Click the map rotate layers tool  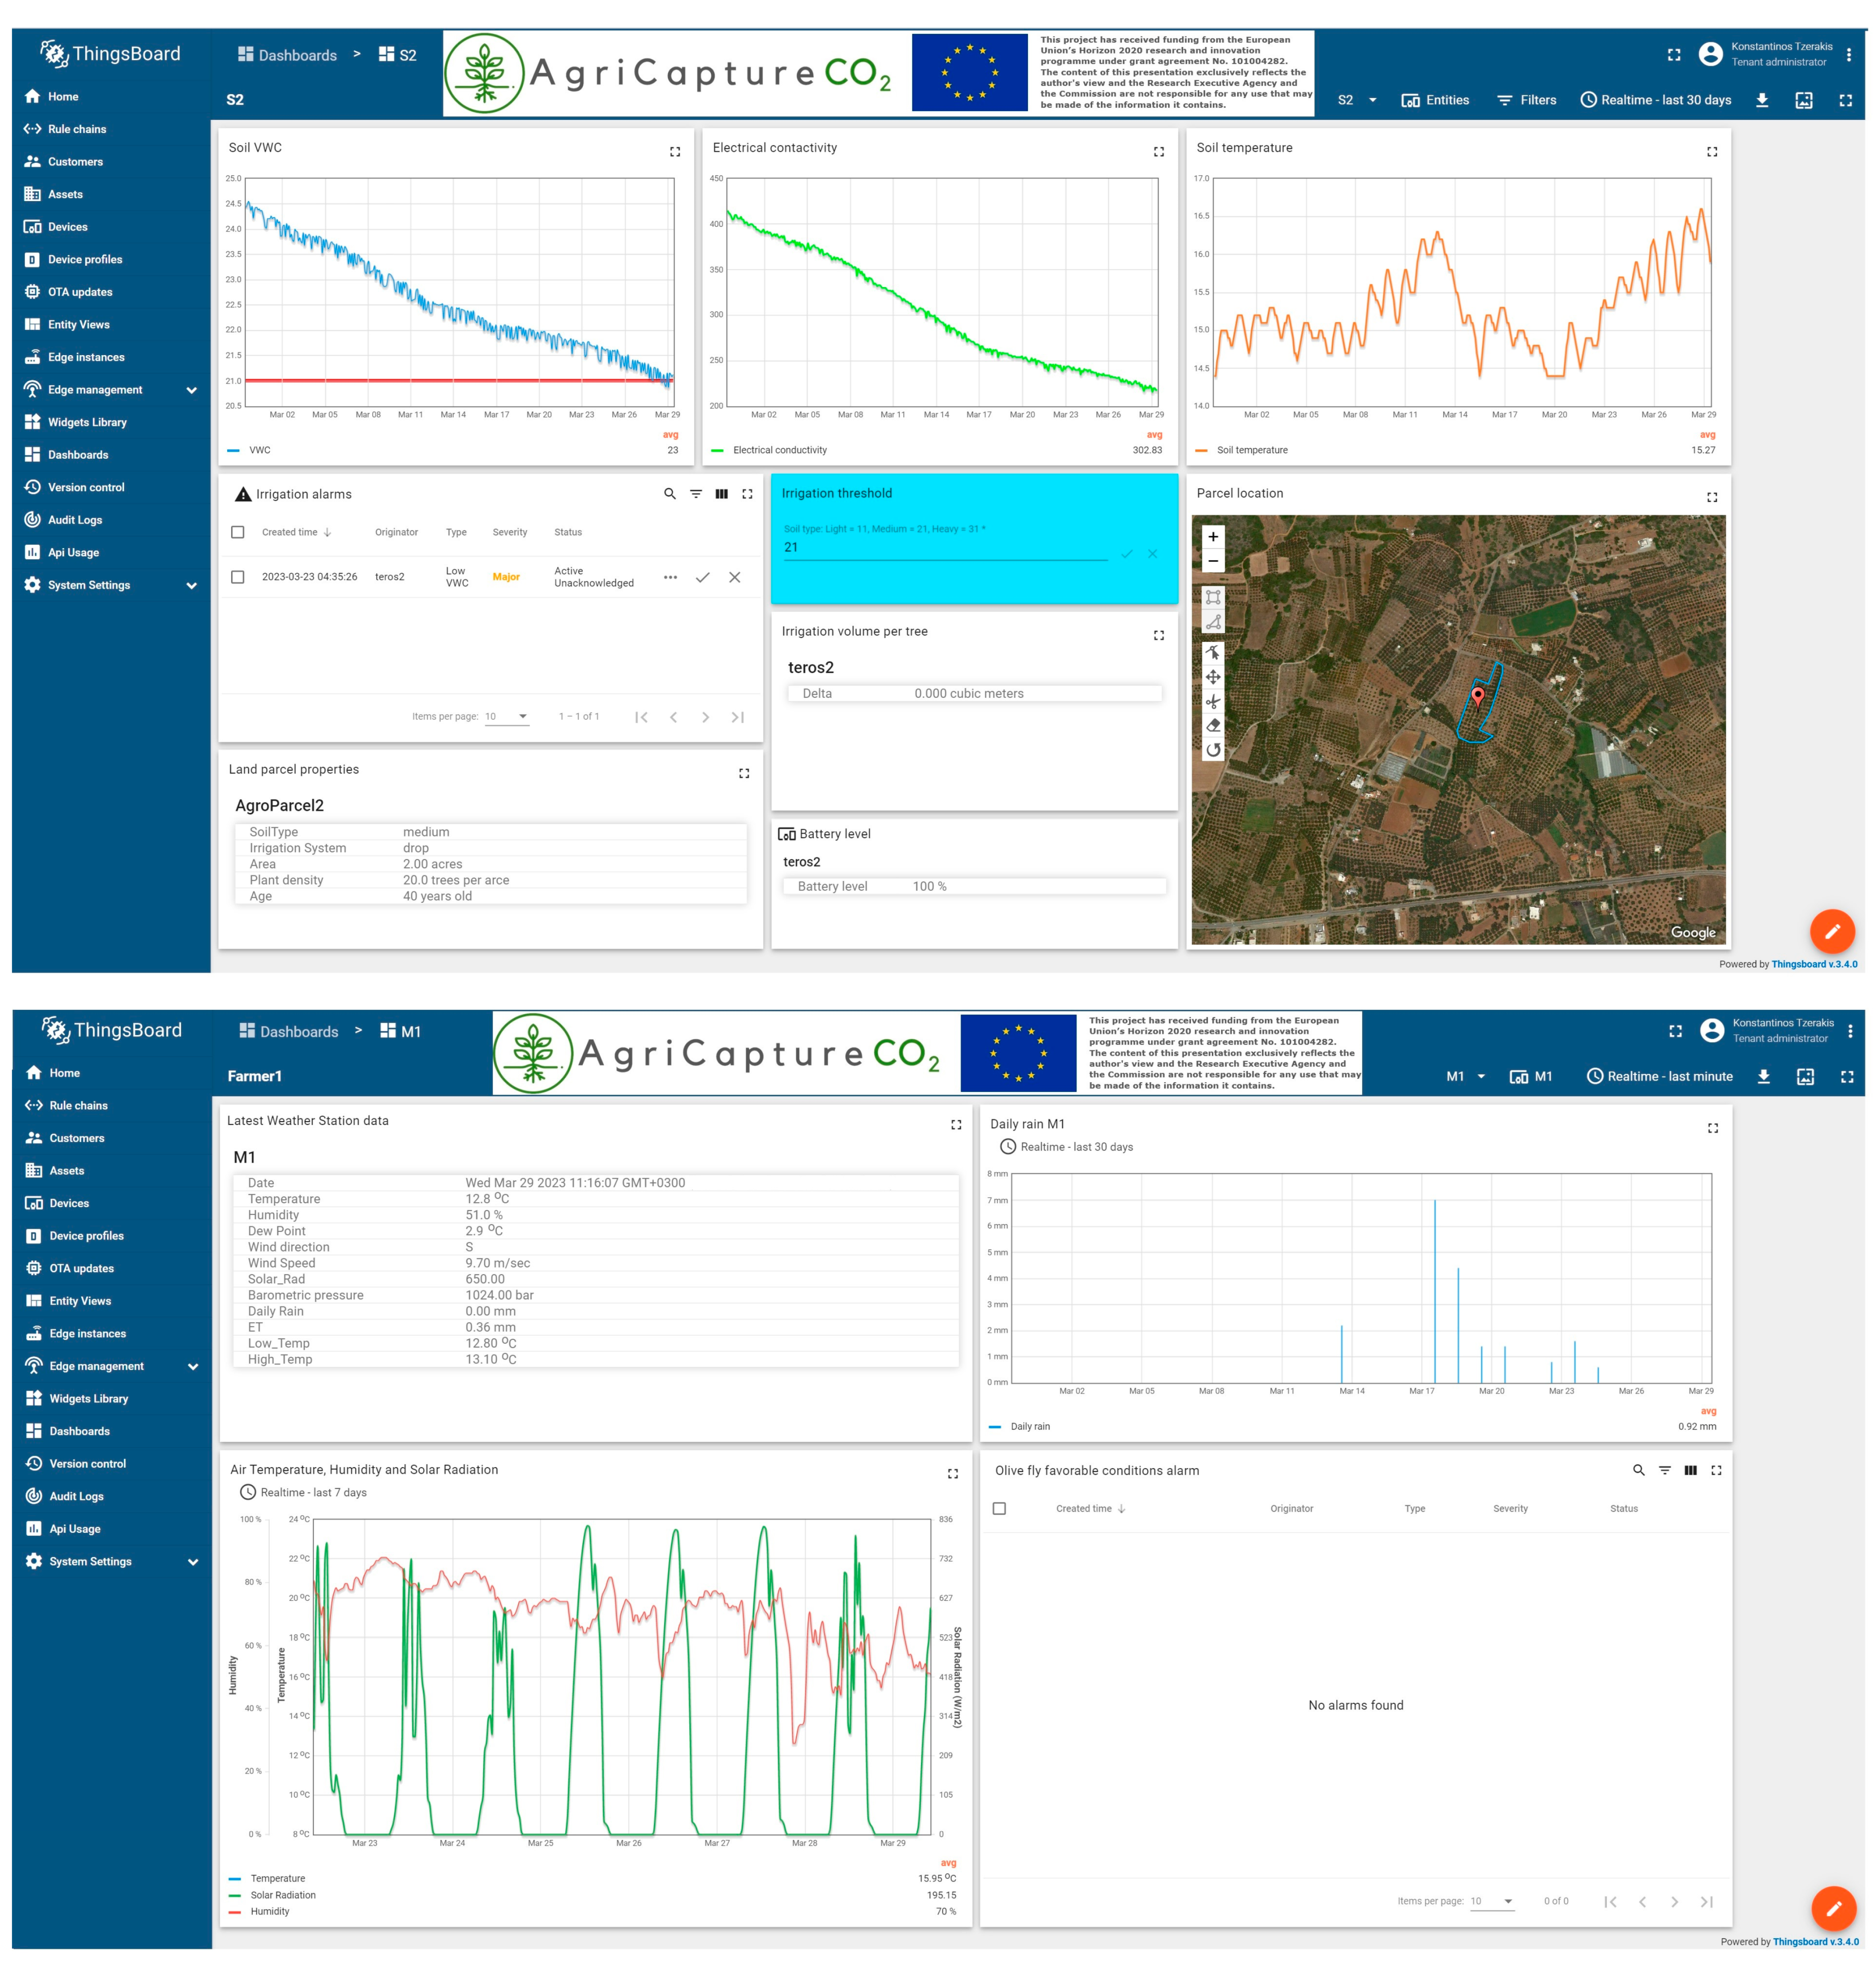coord(1213,750)
